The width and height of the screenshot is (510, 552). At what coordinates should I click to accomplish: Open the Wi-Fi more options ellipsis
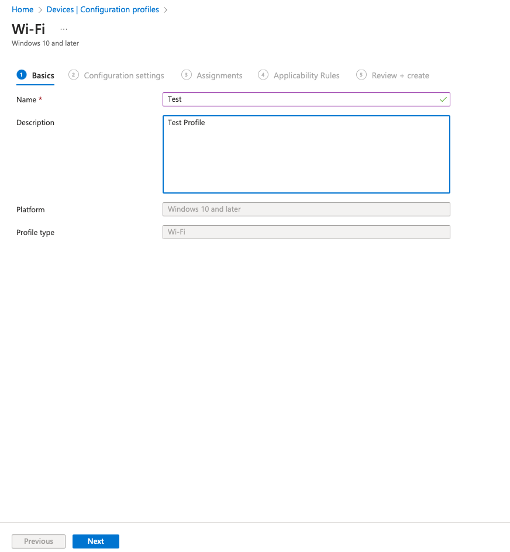(x=64, y=29)
